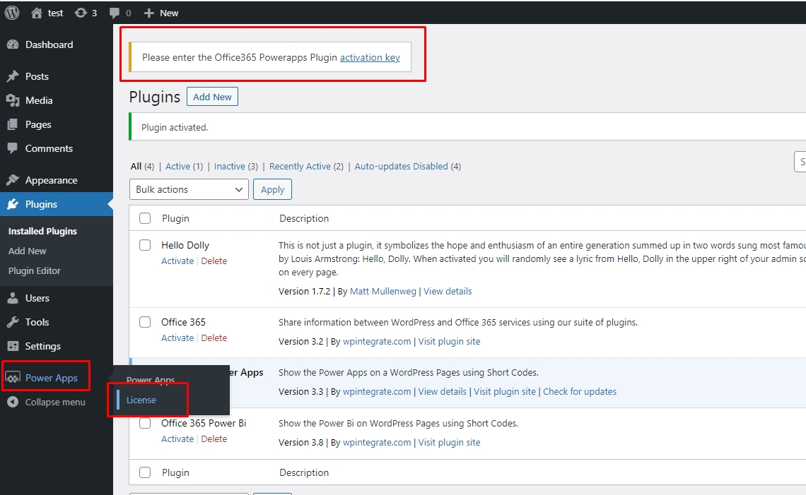
Task: Filter plugins by Active (1)
Action: (184, 167)
